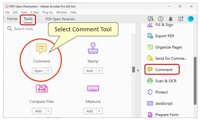Screen dimensions: 200x120
Task: Click the user profile avatar
Action: click(190, 19)
